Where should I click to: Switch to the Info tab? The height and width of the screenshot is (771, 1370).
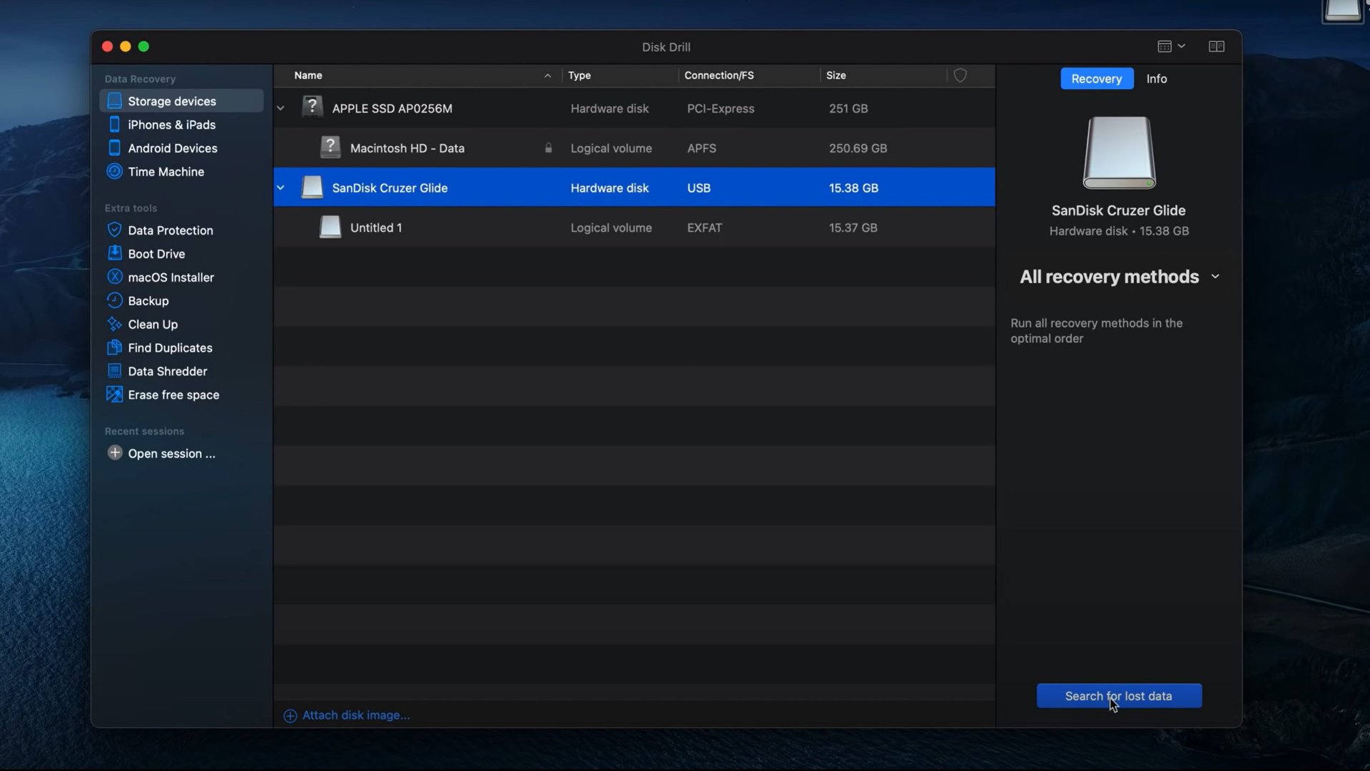tap(1157, 78)
